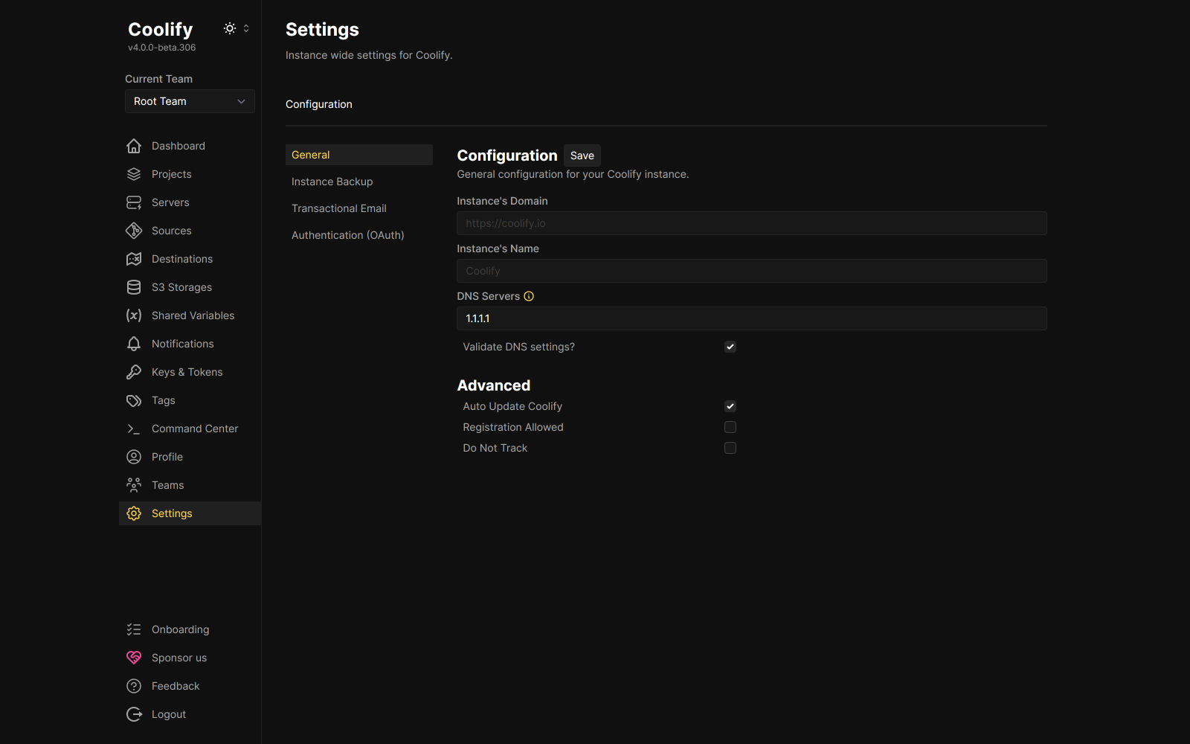Expand the Root Team dropdown

click(190, 101)
